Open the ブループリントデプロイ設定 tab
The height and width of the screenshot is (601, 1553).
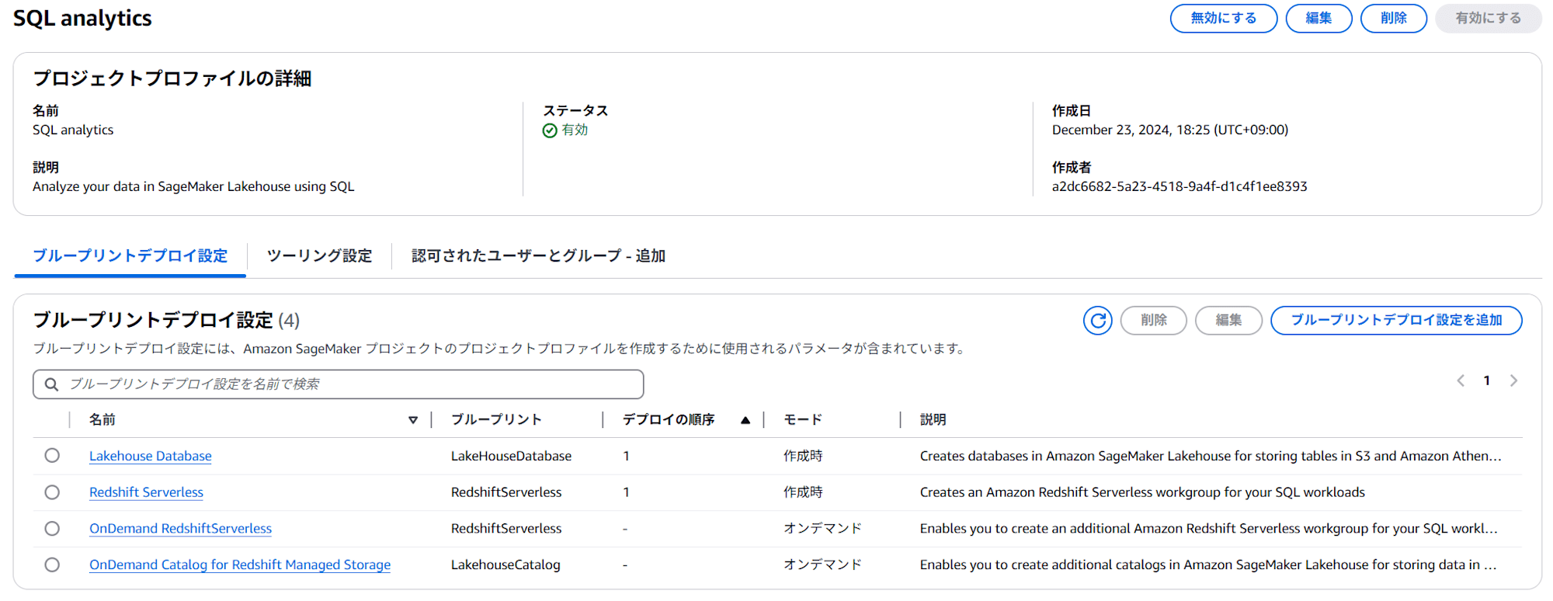(130, 256)
